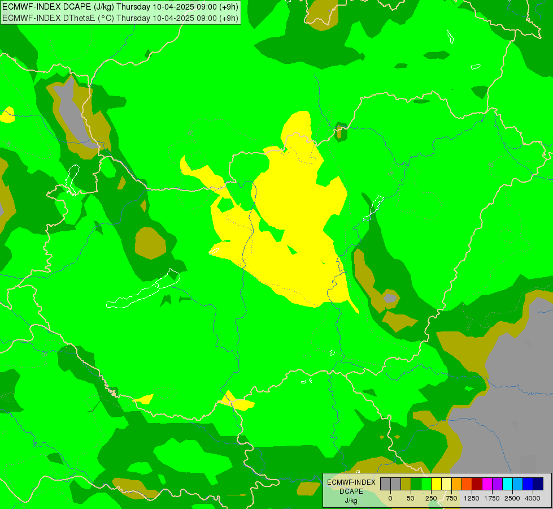Click the dark green legend swatch
The width and height of the screenshot is (553, 509).
416,484
